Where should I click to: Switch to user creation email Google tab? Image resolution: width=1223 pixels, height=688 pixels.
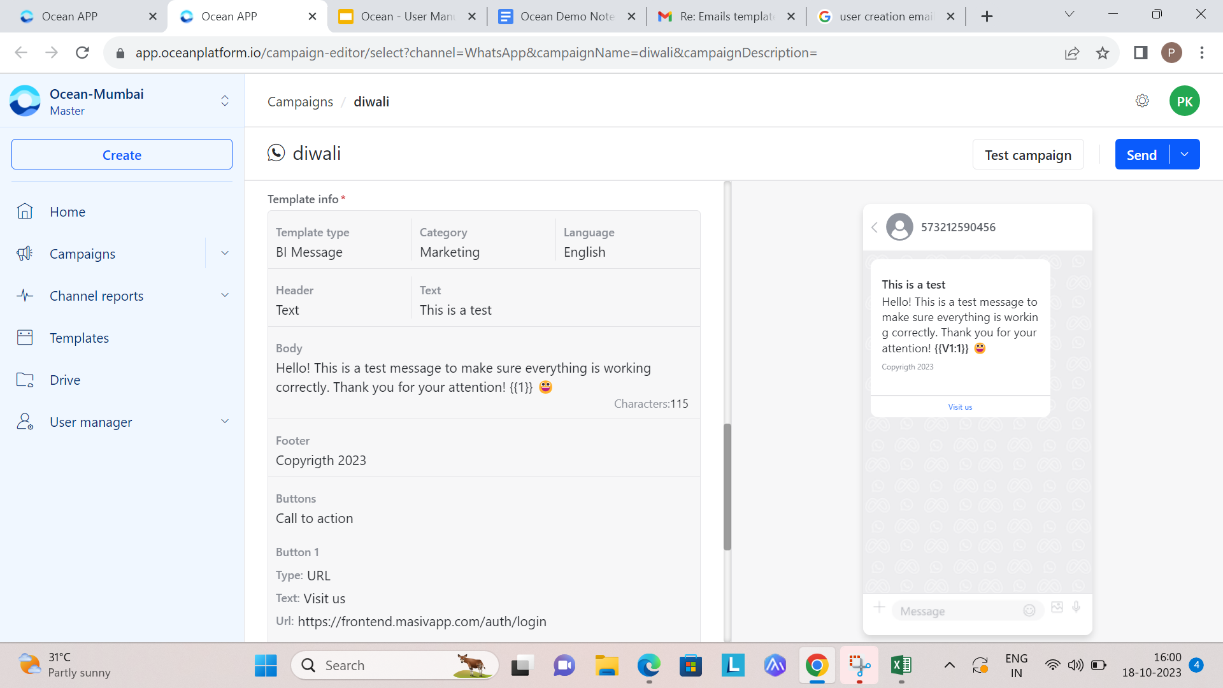[x=886, y=17]
